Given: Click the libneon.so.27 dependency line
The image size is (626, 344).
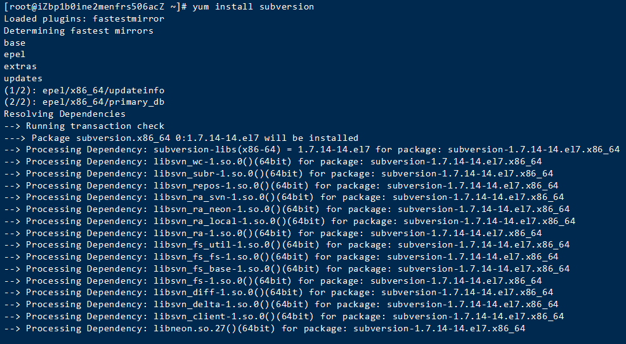Looking at the screenshot, I should 264,328.
